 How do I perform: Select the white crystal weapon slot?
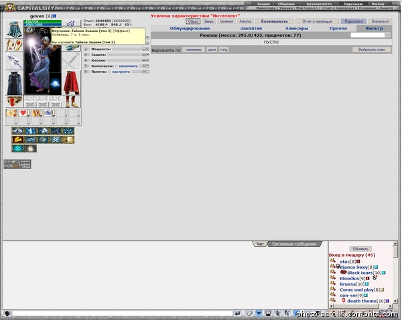coord(14,61)
